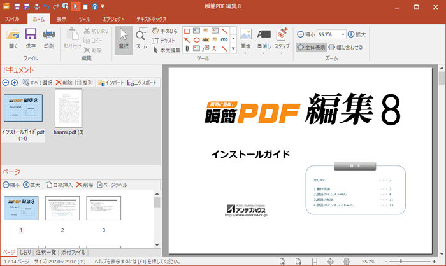Activate the 手のひら hand tool
The width and height of the screenshot is (446, 266).
164,31
